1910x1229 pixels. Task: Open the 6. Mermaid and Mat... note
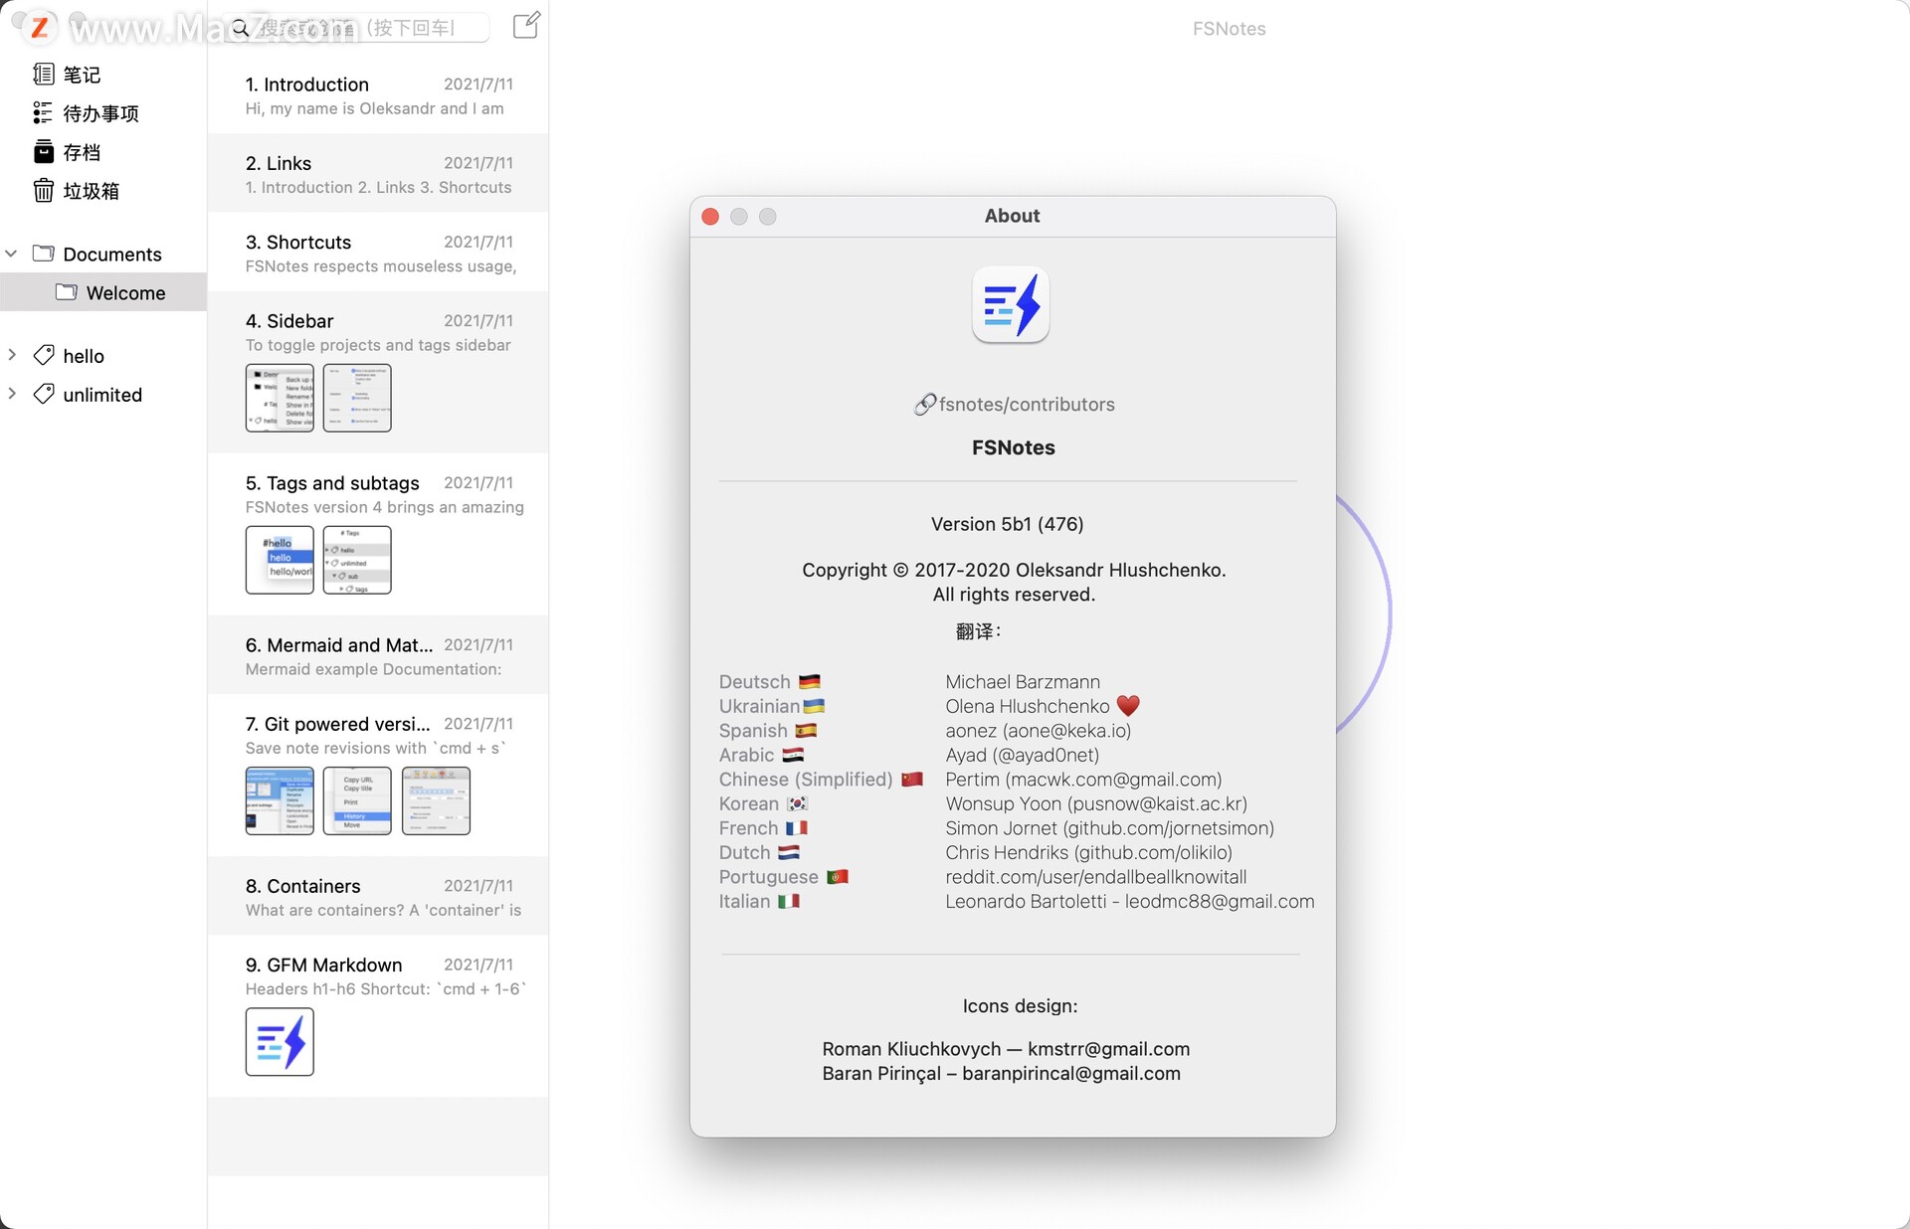tap(378, 656)
